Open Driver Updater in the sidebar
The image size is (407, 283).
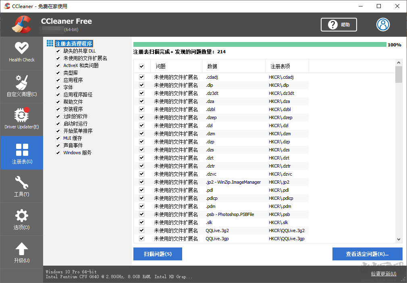click(x=21, y=118)
